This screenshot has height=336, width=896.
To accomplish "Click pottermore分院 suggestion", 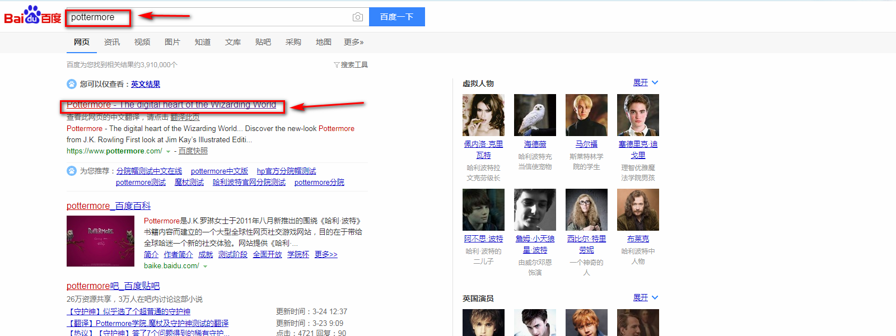I will [x=319, y=182].
